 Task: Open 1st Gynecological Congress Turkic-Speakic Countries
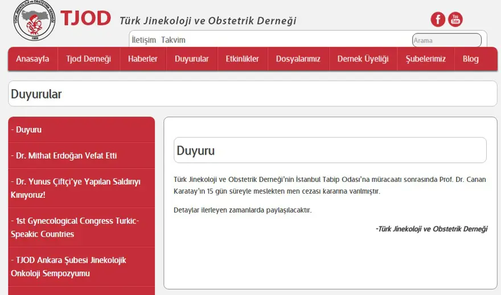[75, 227]
